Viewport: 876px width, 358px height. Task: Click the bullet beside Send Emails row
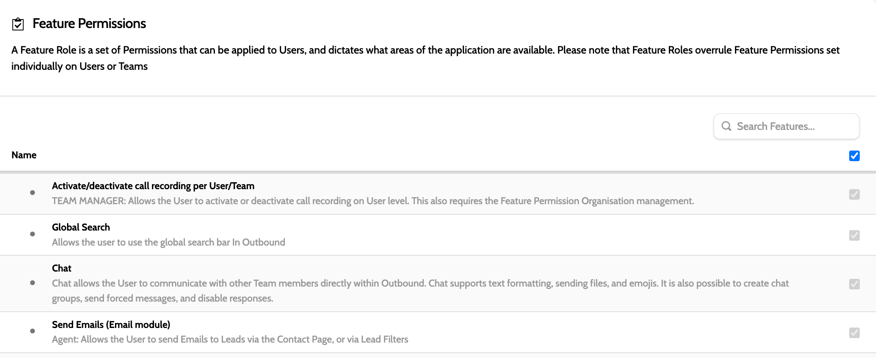point(33,331)
